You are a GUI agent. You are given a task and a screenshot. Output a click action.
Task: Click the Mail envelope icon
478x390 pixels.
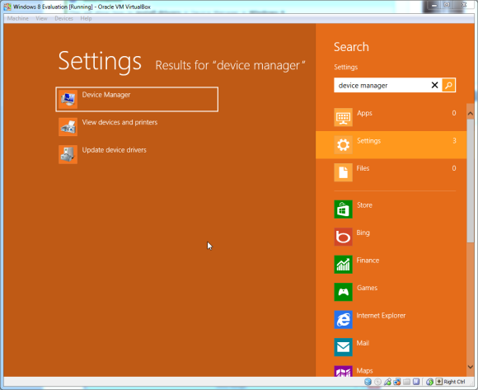pyautogui.click(x=344, y=347)
